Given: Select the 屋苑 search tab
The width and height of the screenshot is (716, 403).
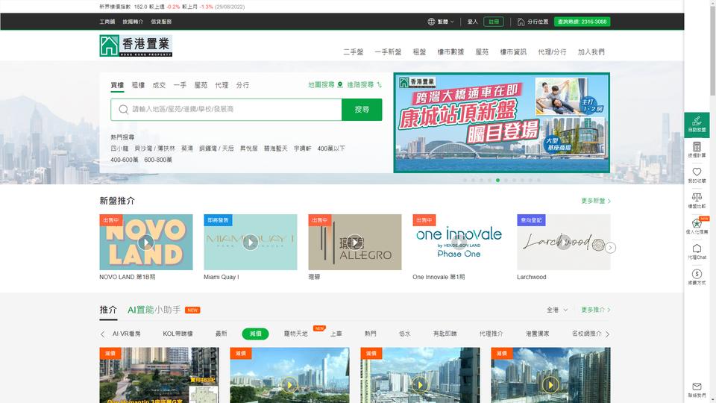Looking at the screenshot, I should tap(201, 85).
